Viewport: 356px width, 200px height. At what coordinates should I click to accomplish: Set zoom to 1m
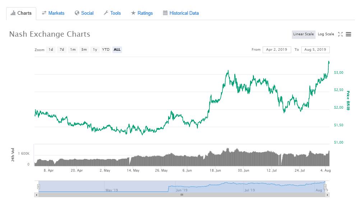click(73, 50)
